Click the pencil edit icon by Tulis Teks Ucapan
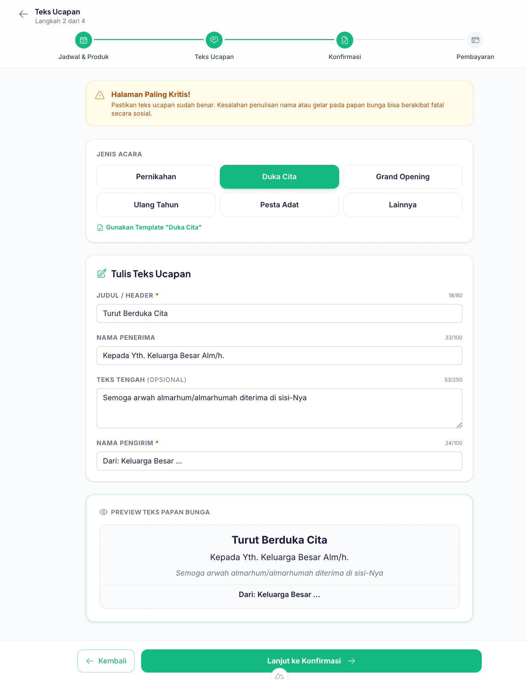The width and height of the screenshot is (526, 681). [102, 273]
